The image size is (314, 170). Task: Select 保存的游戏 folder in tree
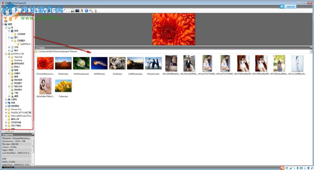click(x=19, y=63)
